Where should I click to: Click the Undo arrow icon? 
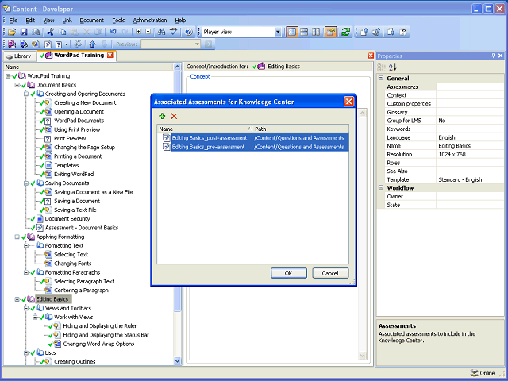(113, 32)
